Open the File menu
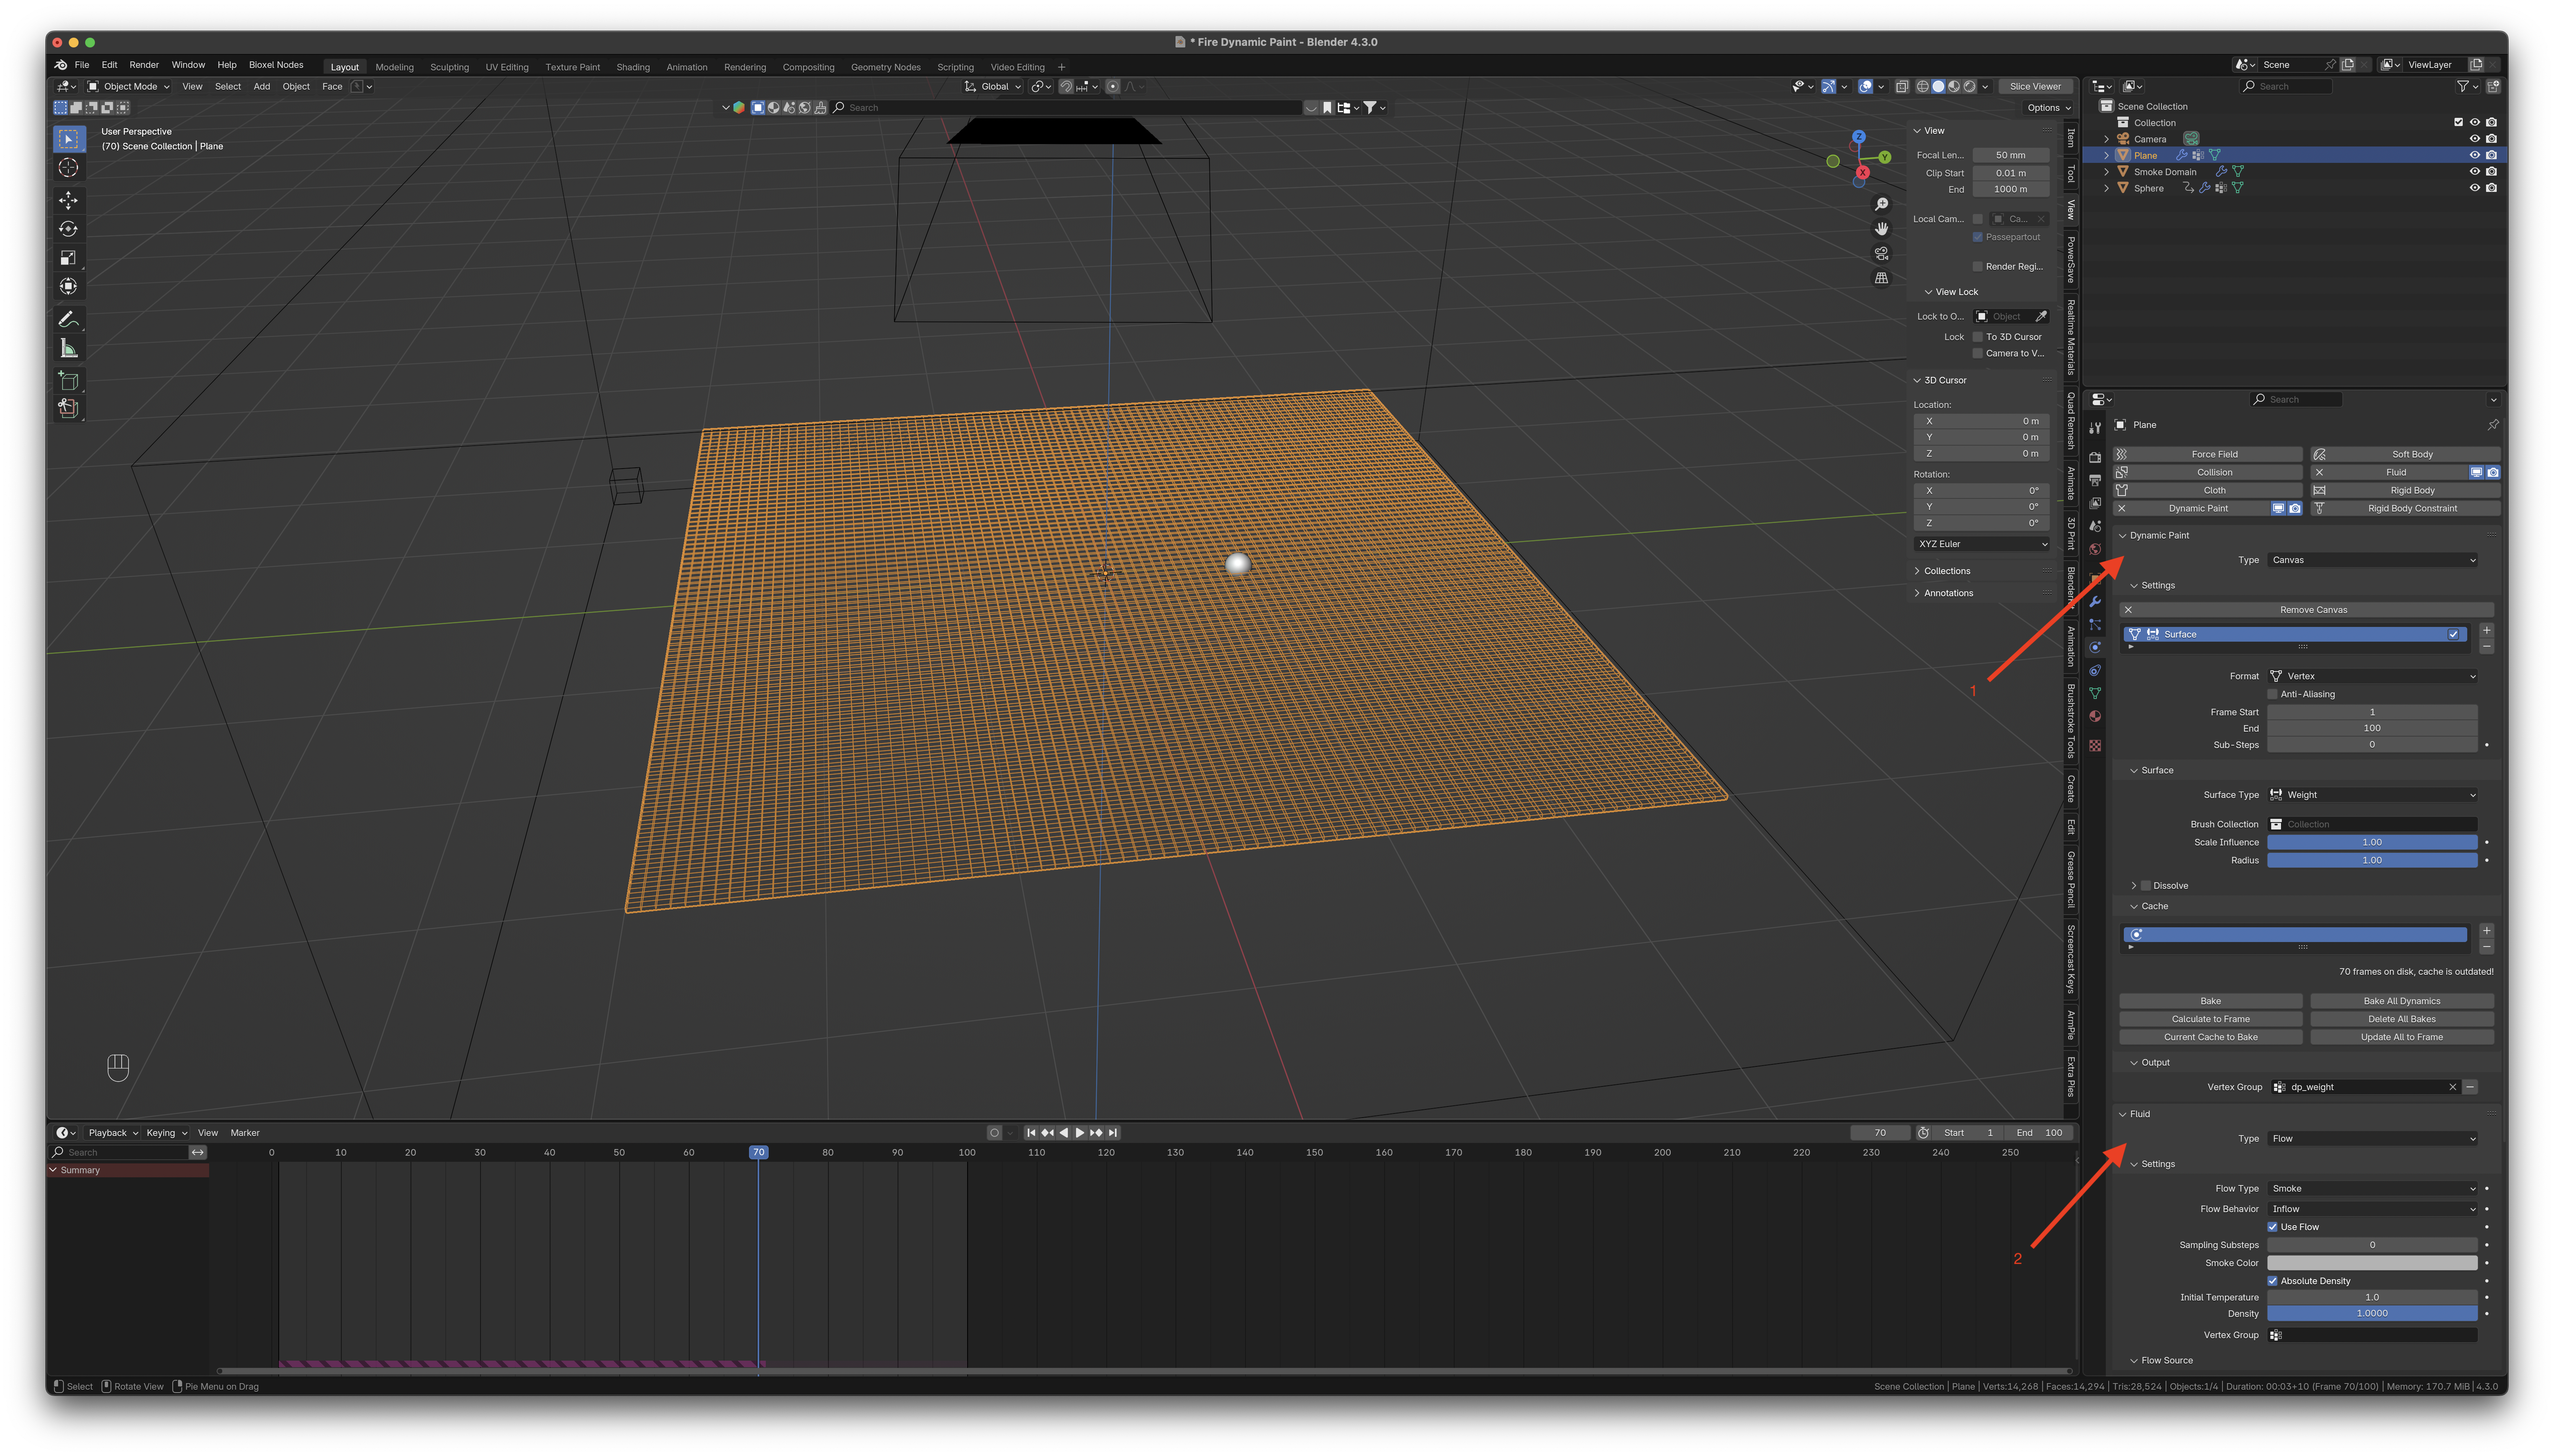2554x1456 pixels. [x=82, y=65]
